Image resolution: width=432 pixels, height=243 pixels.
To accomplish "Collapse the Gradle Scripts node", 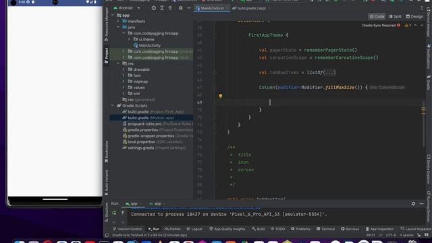I will point(113,105).
